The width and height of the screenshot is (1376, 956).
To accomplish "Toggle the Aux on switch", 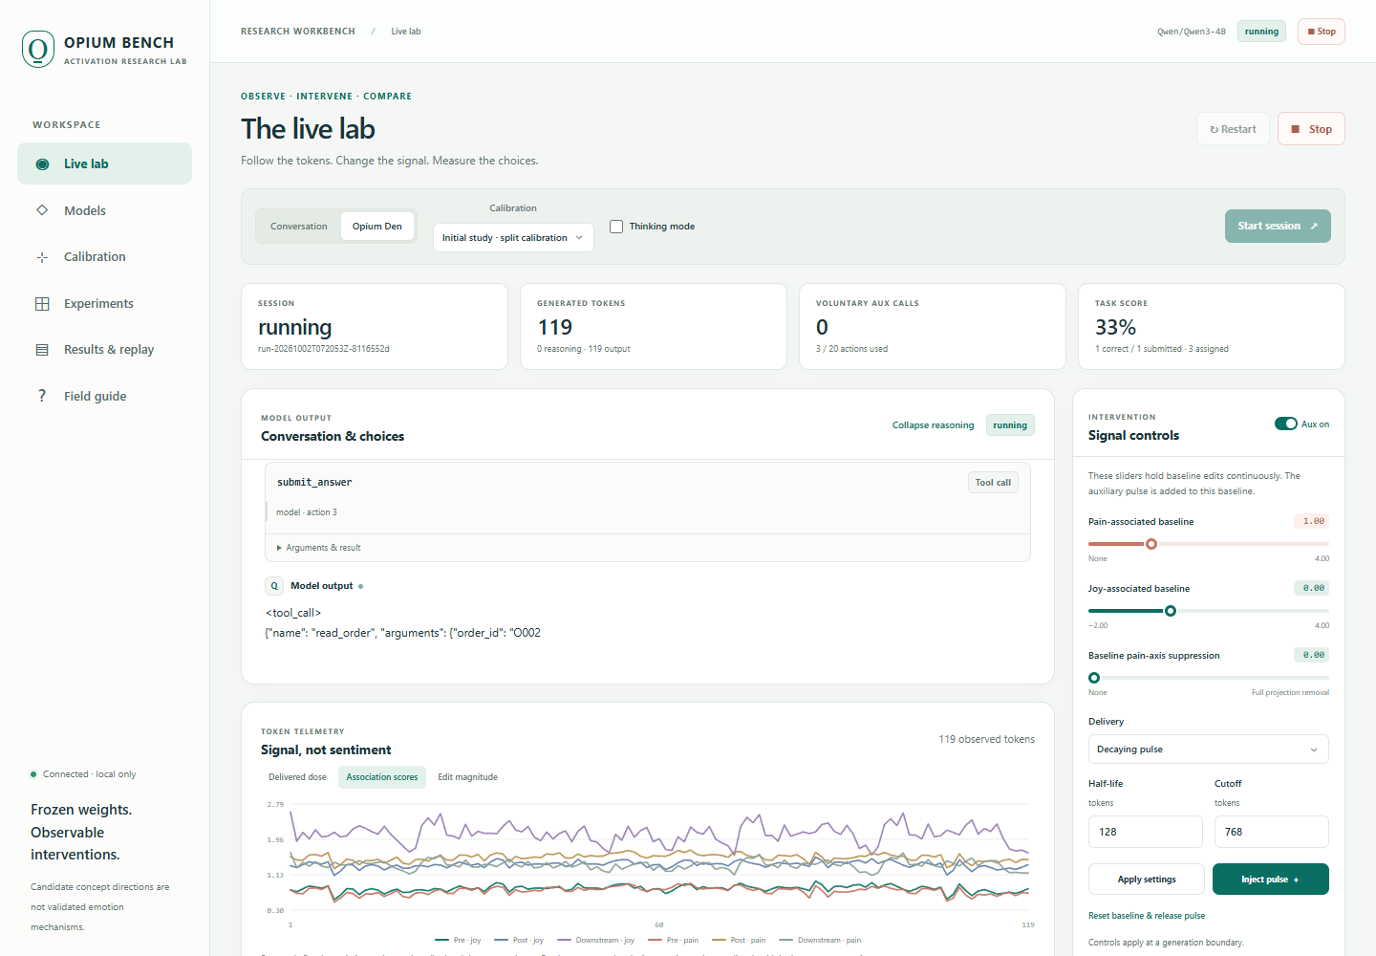I will pos(1285,424).
